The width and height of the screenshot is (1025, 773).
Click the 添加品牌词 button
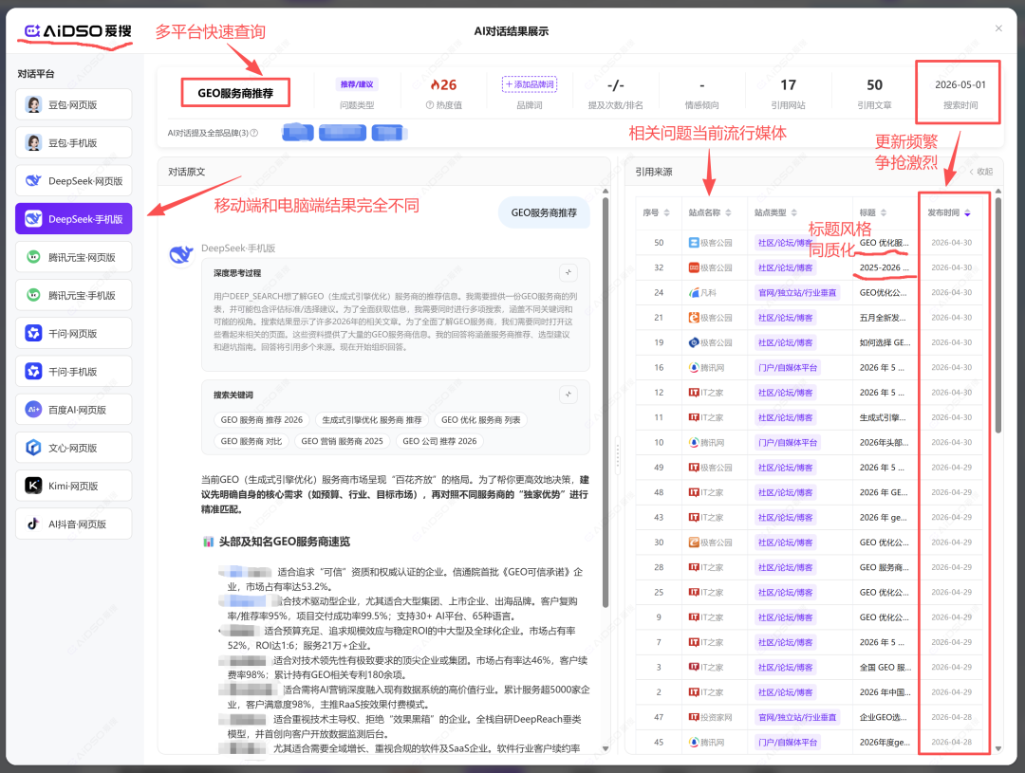point(530,84)
